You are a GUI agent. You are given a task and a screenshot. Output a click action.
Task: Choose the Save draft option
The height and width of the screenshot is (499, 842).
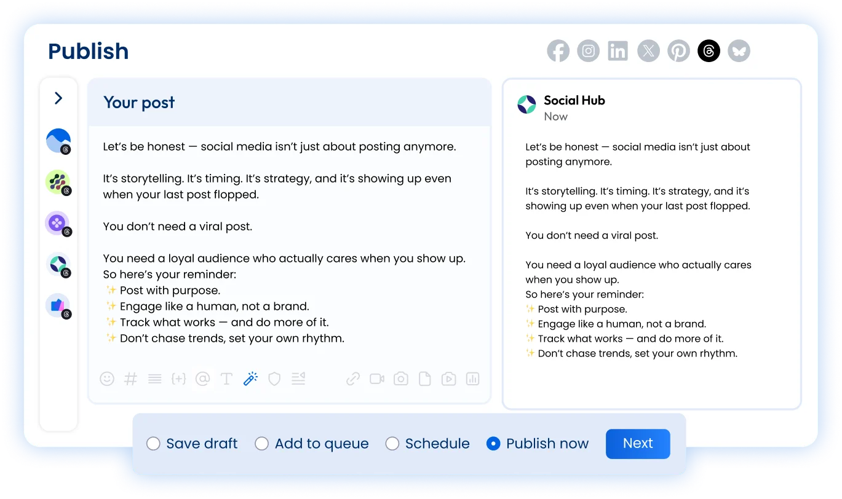tap(154, 443)
